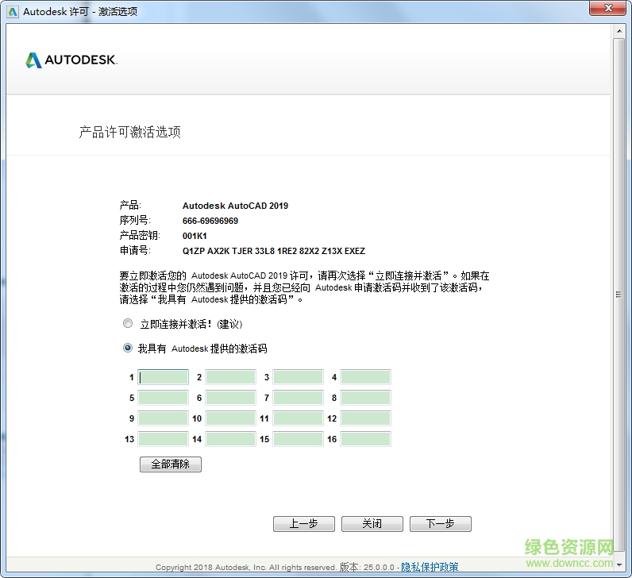Click the vertical scrollbar thumb
The width and height of the screenshot is (632, 578).
619,294
